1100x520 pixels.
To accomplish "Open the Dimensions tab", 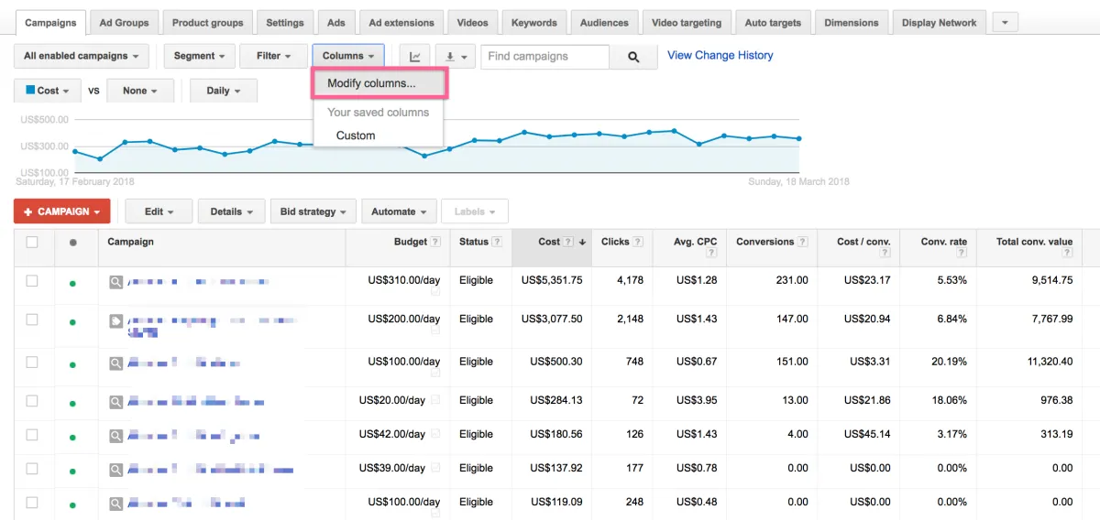I will (x=851, y=23).
